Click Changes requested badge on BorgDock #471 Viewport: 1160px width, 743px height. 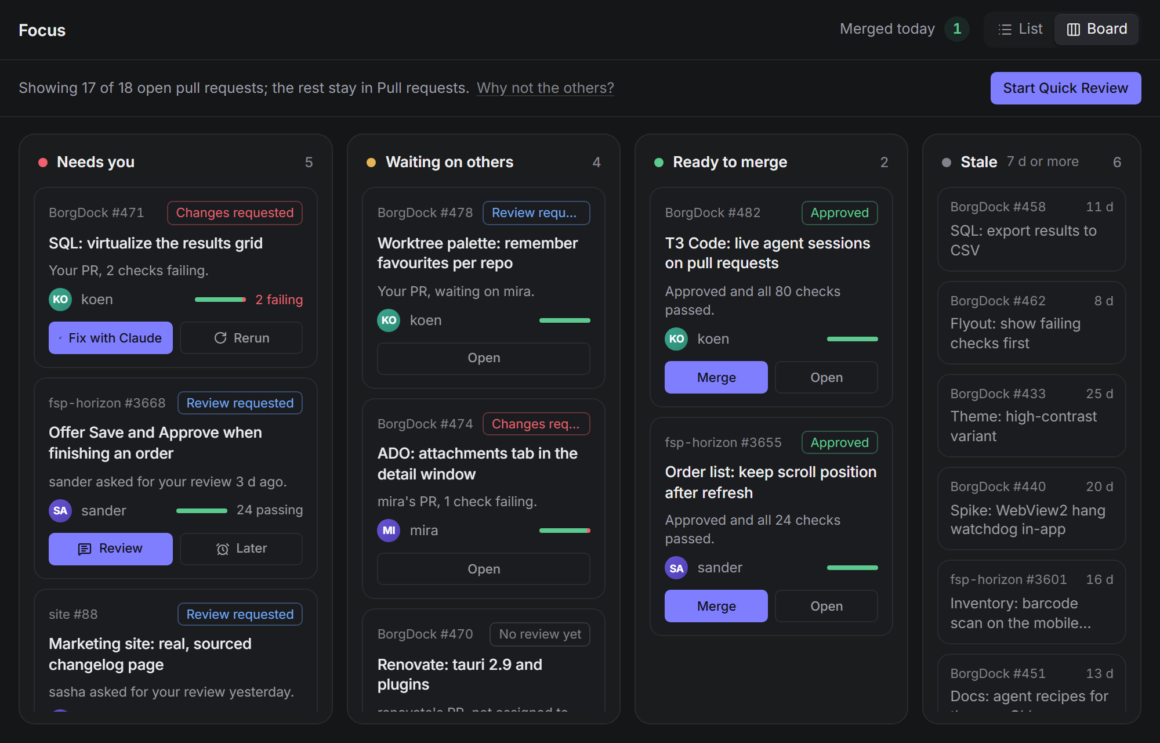click(x=235, y=213)
